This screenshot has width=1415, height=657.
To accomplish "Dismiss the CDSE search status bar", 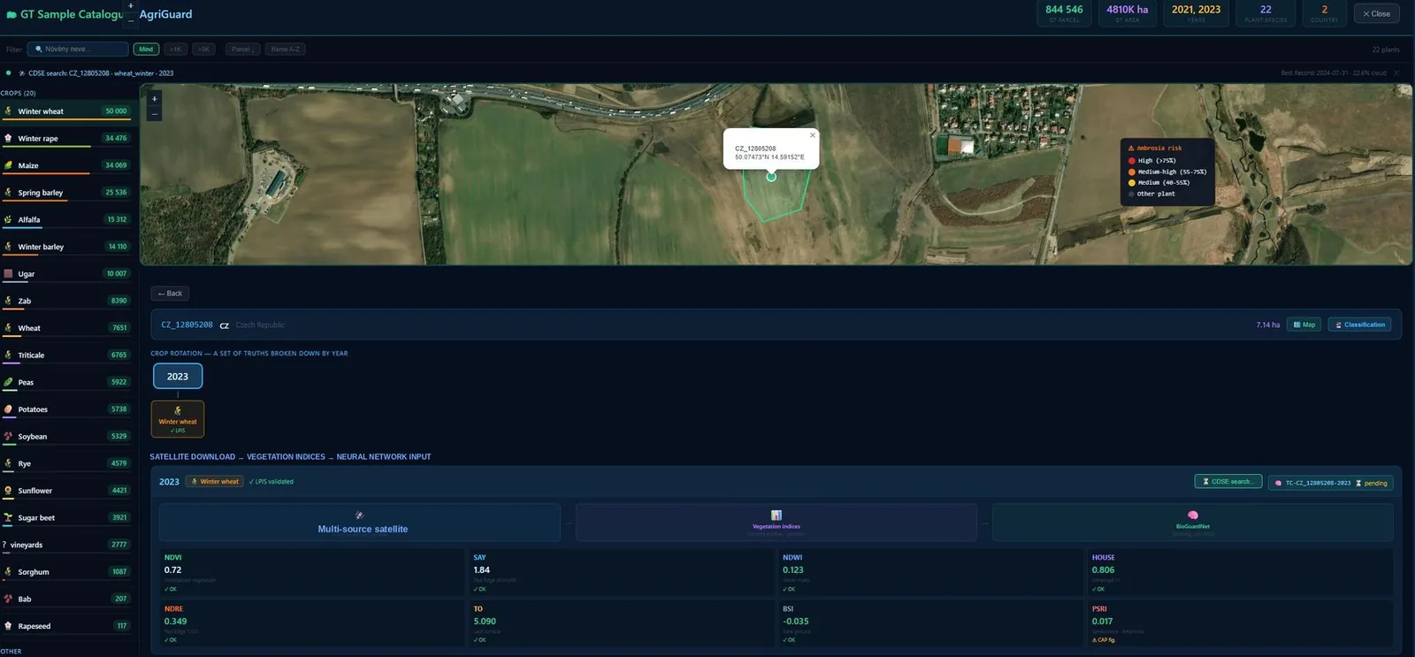I will (x=1396, y=73).
